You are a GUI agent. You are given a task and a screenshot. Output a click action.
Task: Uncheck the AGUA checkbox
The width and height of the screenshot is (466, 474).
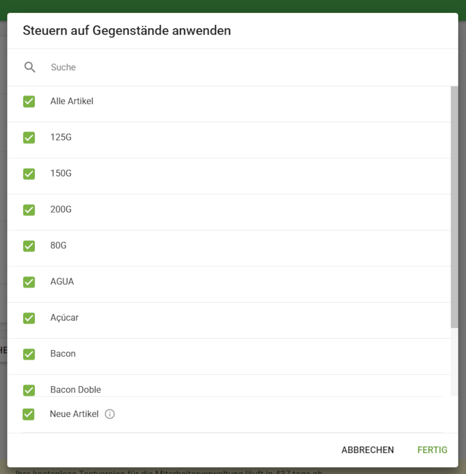[x=29, y=282]
